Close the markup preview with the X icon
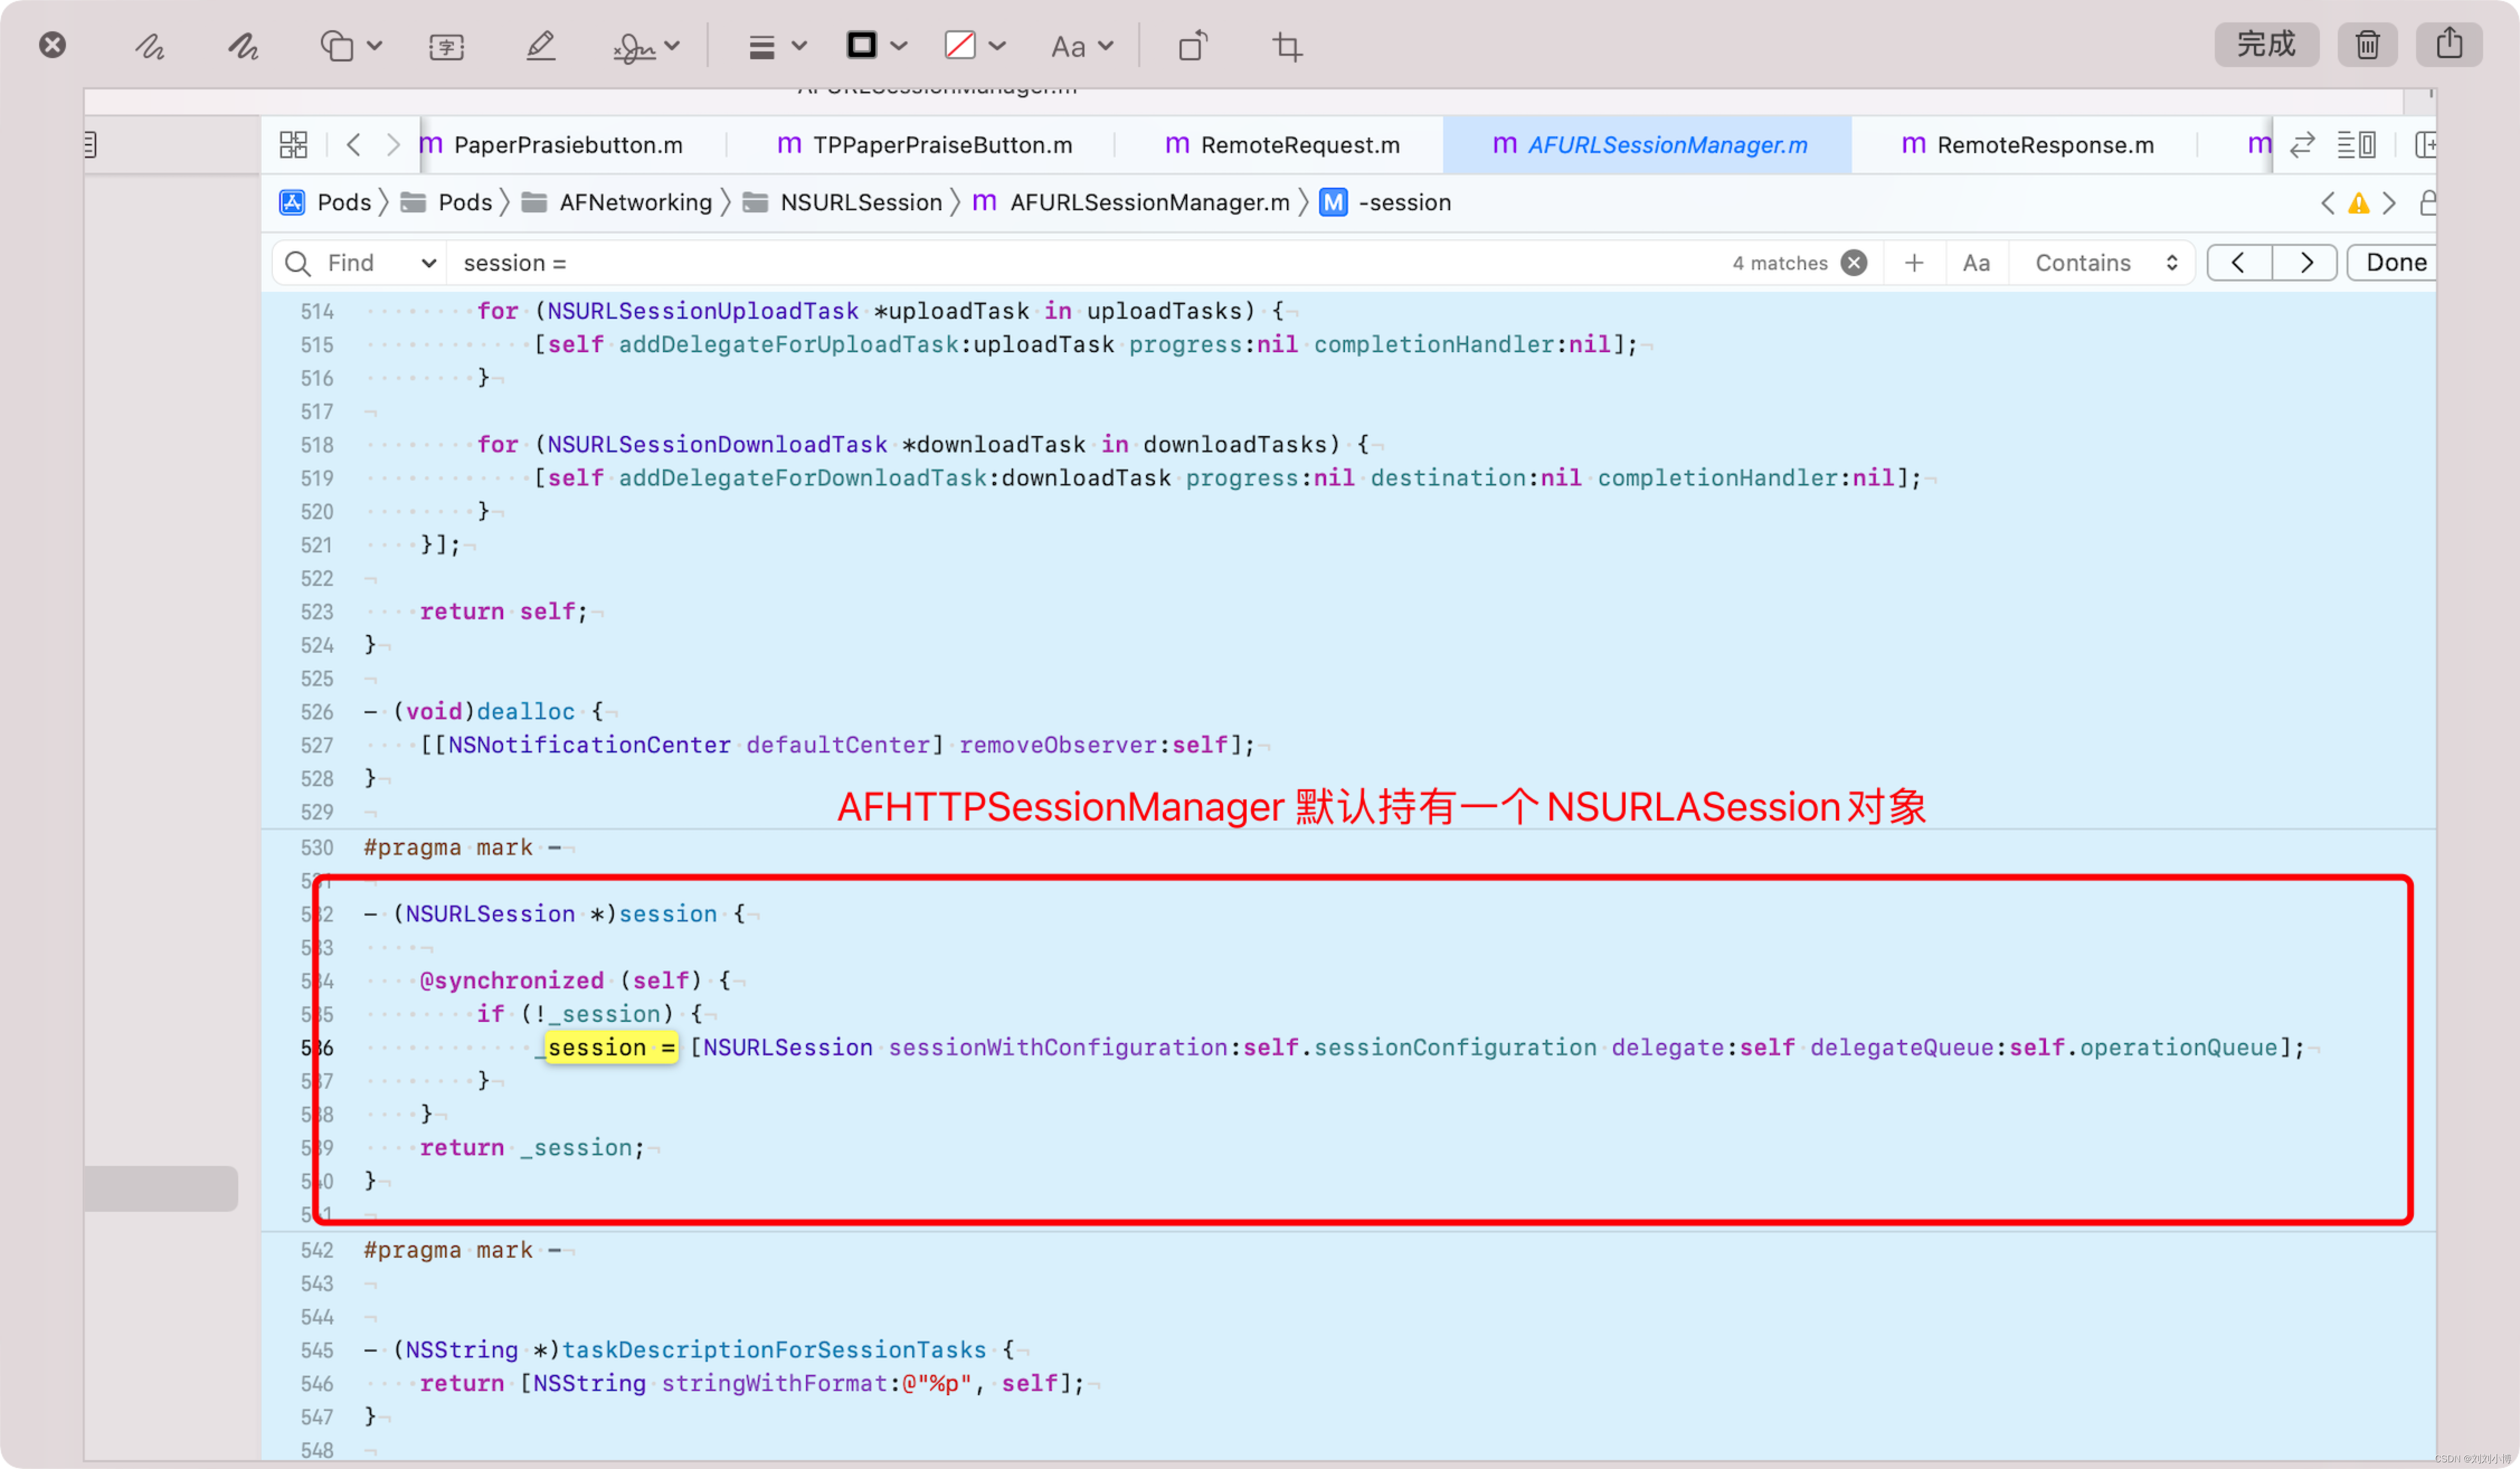The width and height of the screenshot is (2520, 1469). click(53, 45)
